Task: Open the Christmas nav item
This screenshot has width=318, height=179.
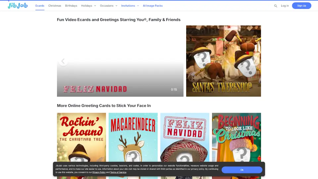Action: click(55, 6)
